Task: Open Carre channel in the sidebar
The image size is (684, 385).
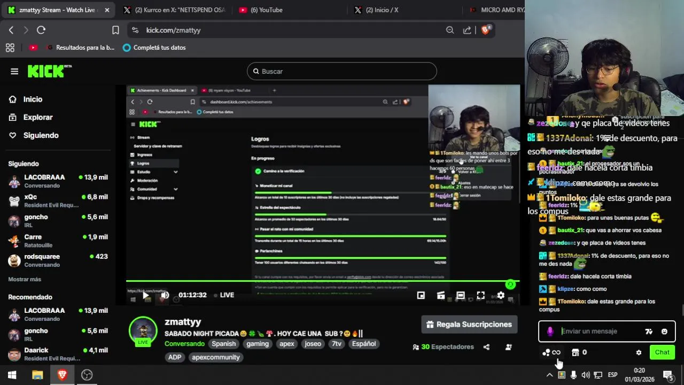Action: tap(58, 241)
